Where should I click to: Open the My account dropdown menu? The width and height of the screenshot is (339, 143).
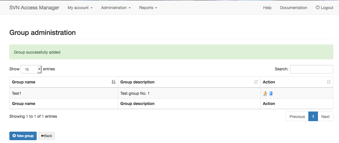tap(80, 8)
